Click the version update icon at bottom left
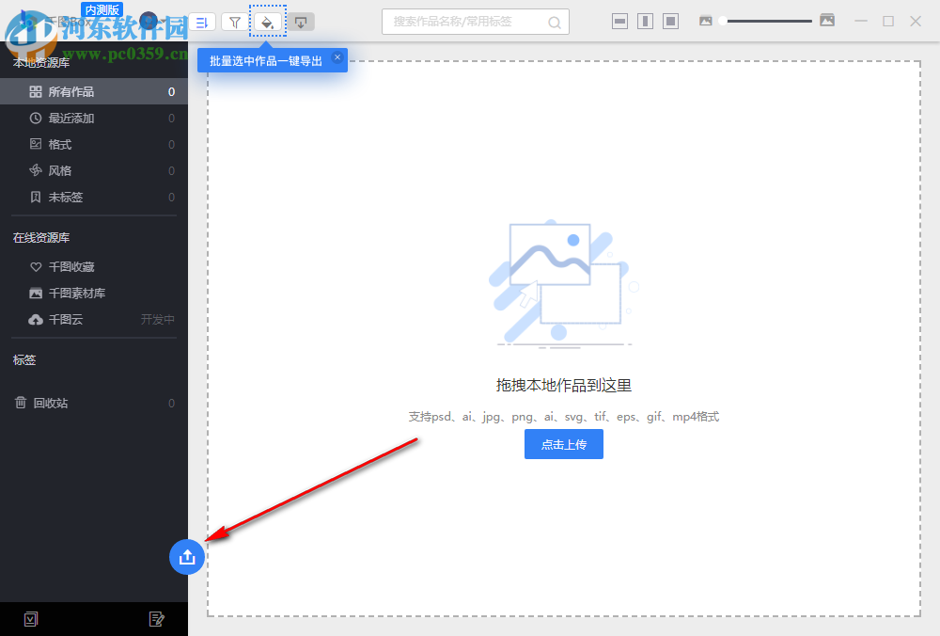This screenshot has height=636, width=940. (31, 619)
